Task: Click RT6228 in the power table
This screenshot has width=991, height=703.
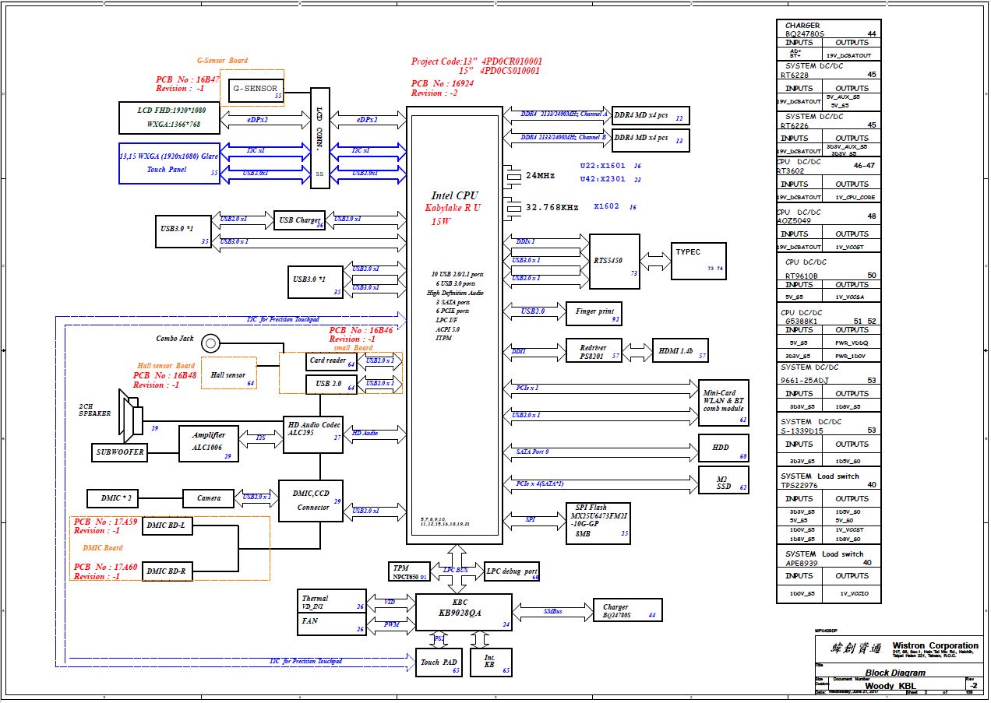Action: coord(794,76)
